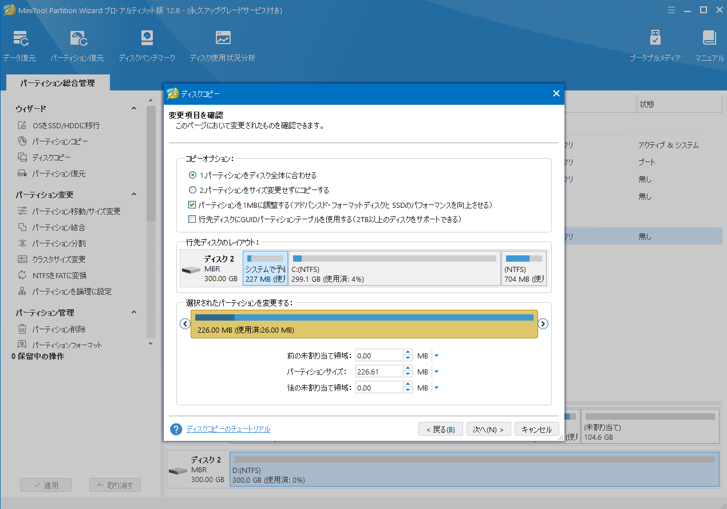Select the (未割り当て) 104.6 GB block
Viewport: 727px width, 509px height.
point(650,426)
